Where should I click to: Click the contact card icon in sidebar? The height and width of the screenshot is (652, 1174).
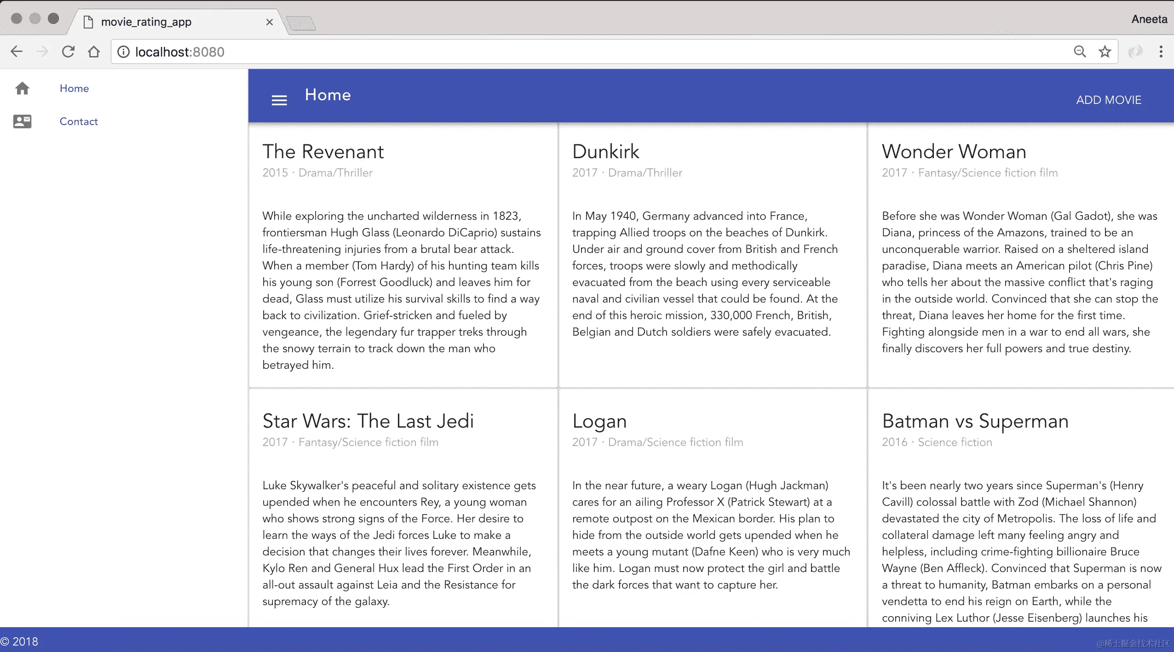click(x=22, y=121)
